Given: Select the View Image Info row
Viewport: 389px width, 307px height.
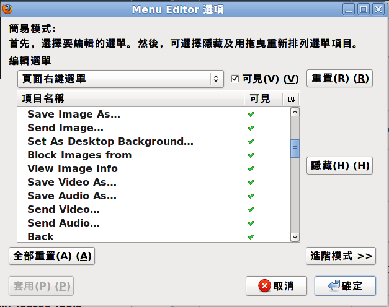Looking at the screenshot, I should point(154,168).
